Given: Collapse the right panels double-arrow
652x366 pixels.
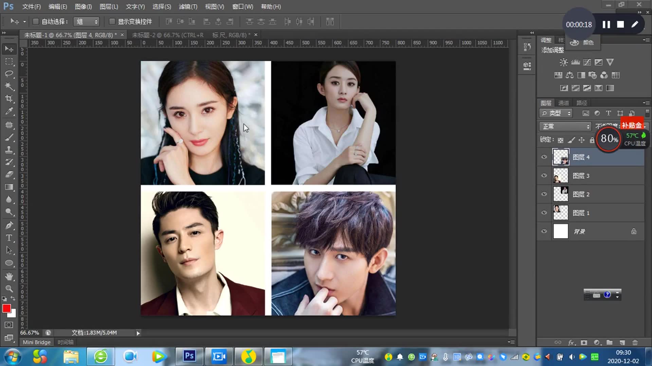Looking at the screenshot, I should pos(639,12).
